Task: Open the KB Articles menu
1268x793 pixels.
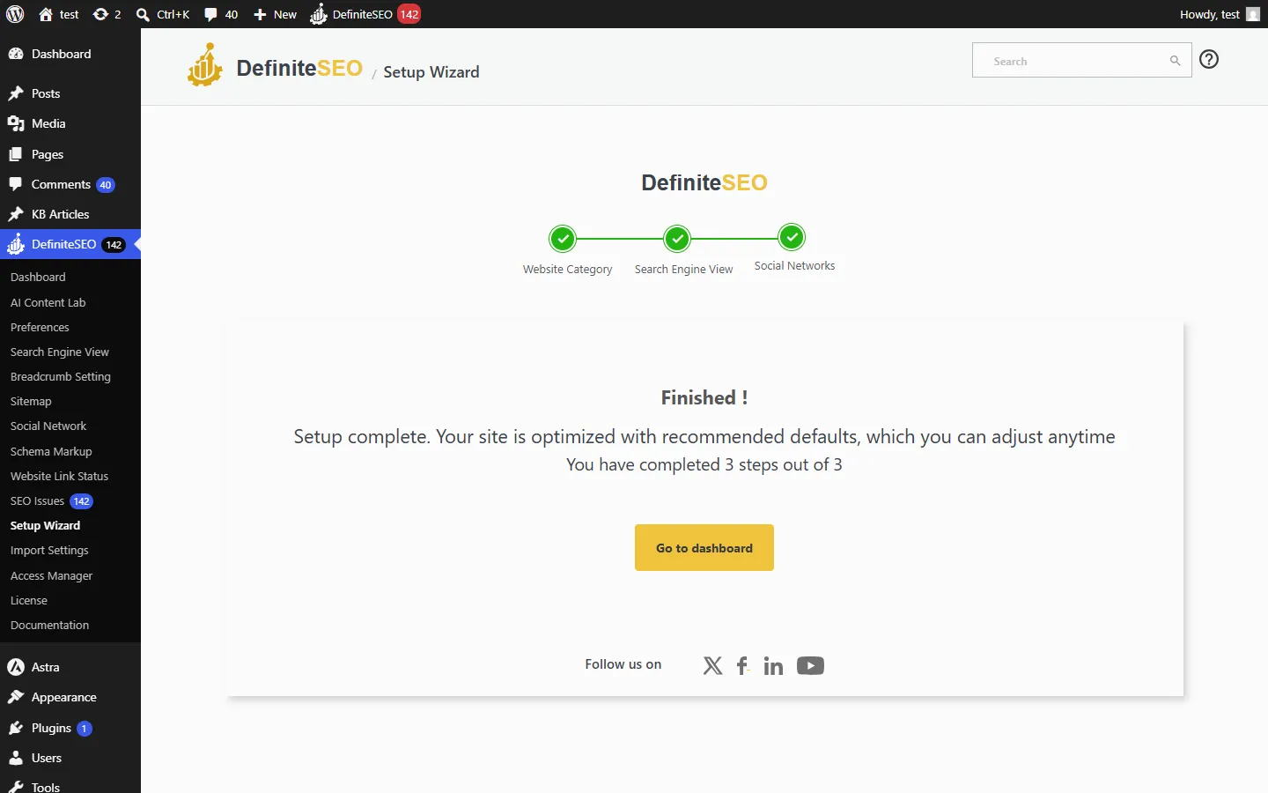Action: [x=70, y=214]
